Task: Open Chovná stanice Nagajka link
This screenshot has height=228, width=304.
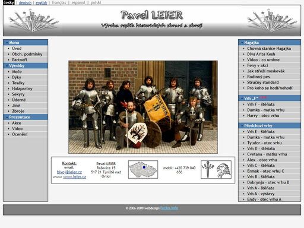Action: 270,49
